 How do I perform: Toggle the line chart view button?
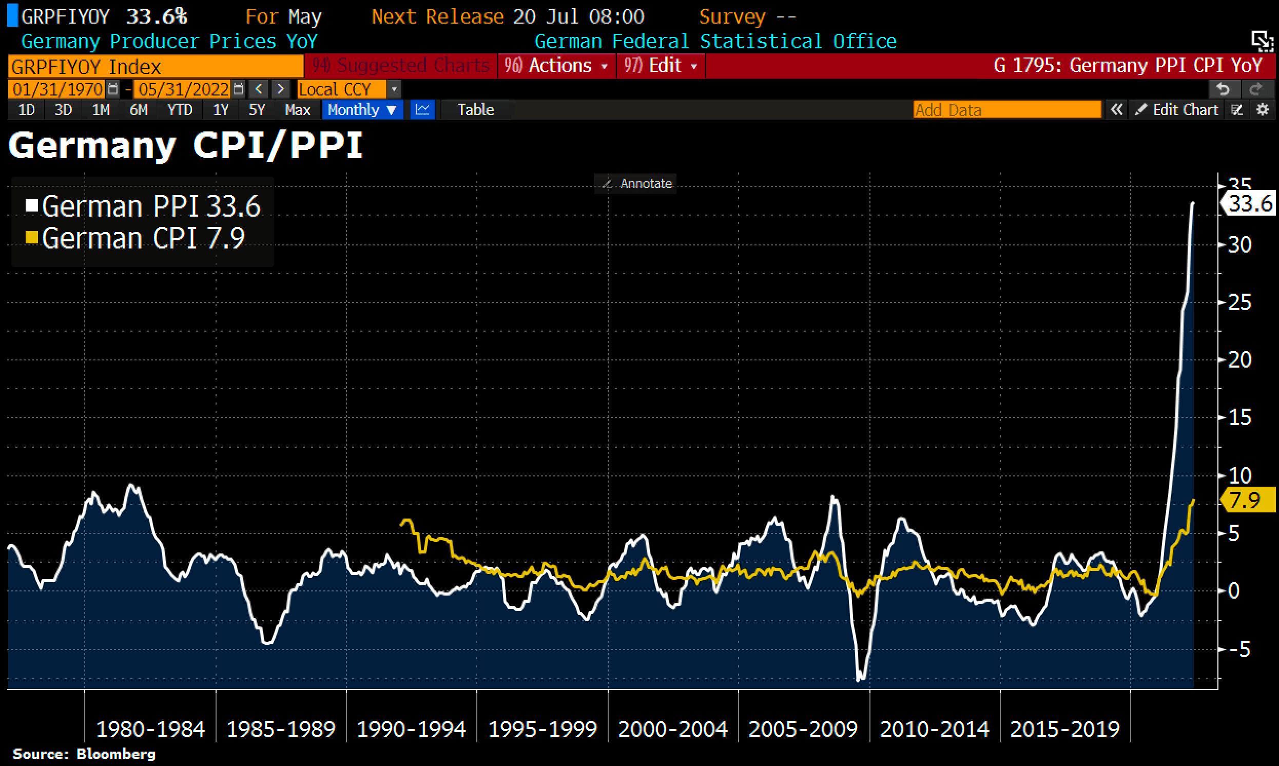[422, 109]
